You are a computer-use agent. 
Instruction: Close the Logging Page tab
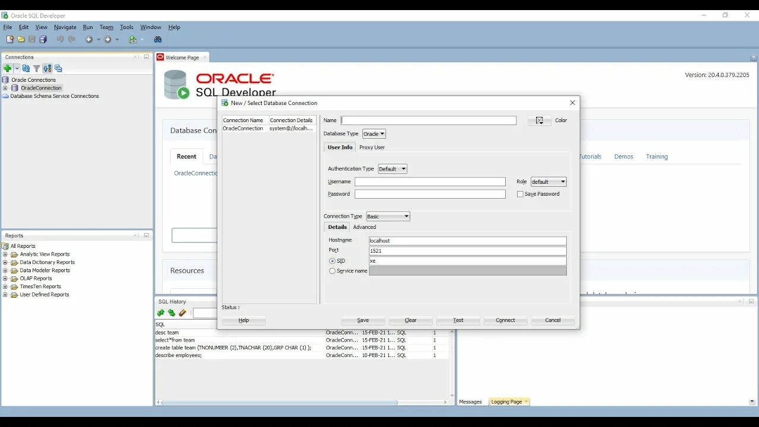click(x=526, y=401)
